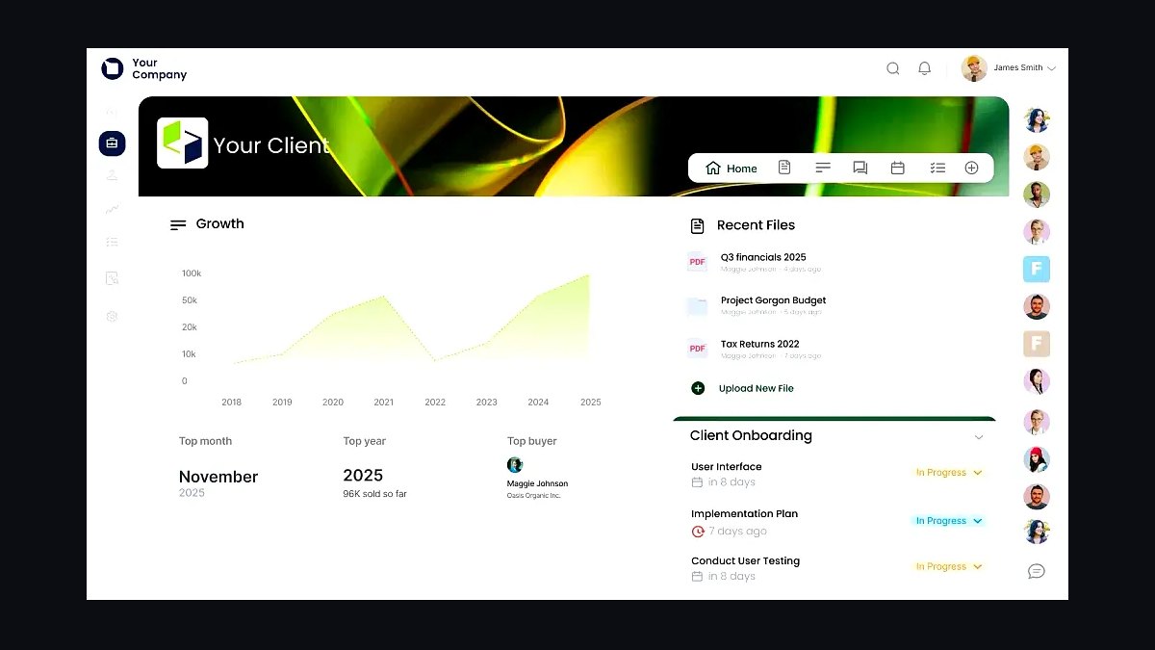Click the Oasis Organic Inc. label
1155x650 pixels.
534,495
